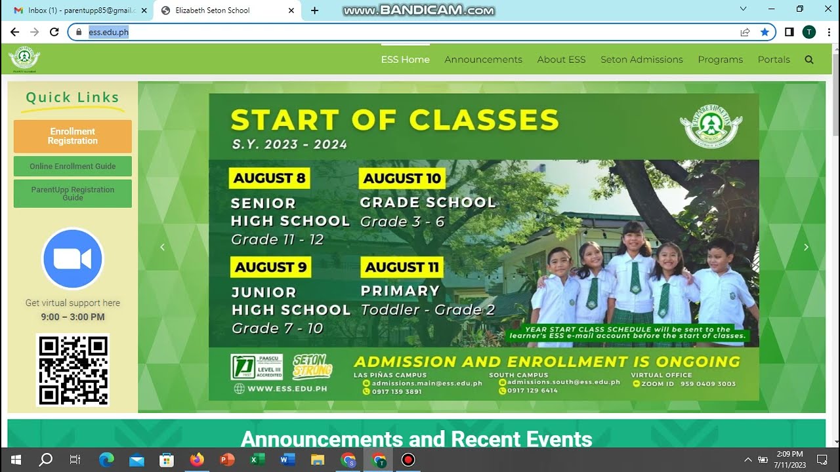
Task: Open the About ESS menu
Action: tap(562, 60)
